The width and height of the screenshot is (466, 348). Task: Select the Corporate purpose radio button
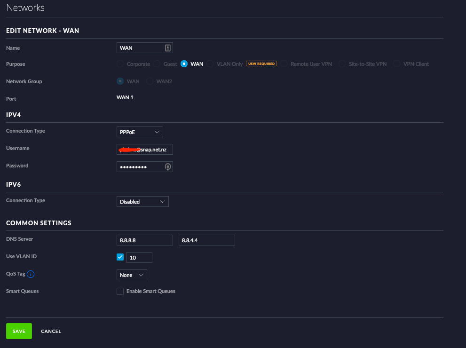click(x=120, y=64)
